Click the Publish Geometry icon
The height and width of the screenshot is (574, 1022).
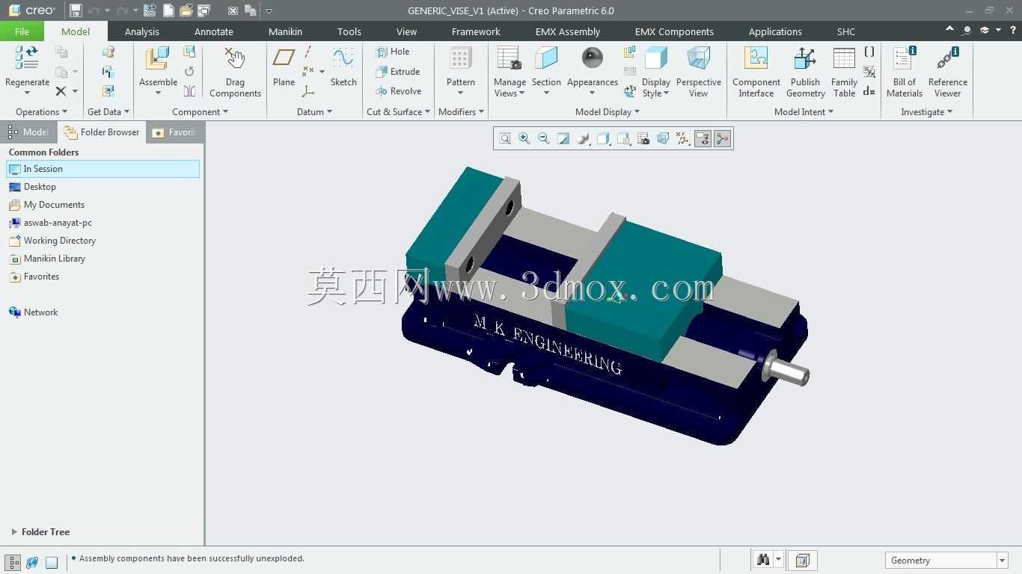click(805, 59)
